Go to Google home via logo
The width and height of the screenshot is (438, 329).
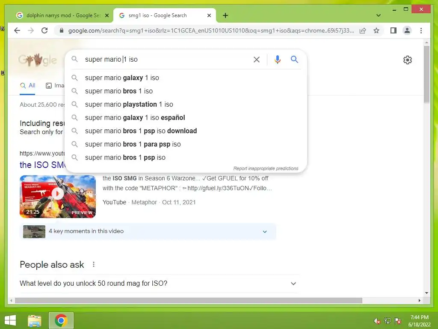click(x=38, y=60)
